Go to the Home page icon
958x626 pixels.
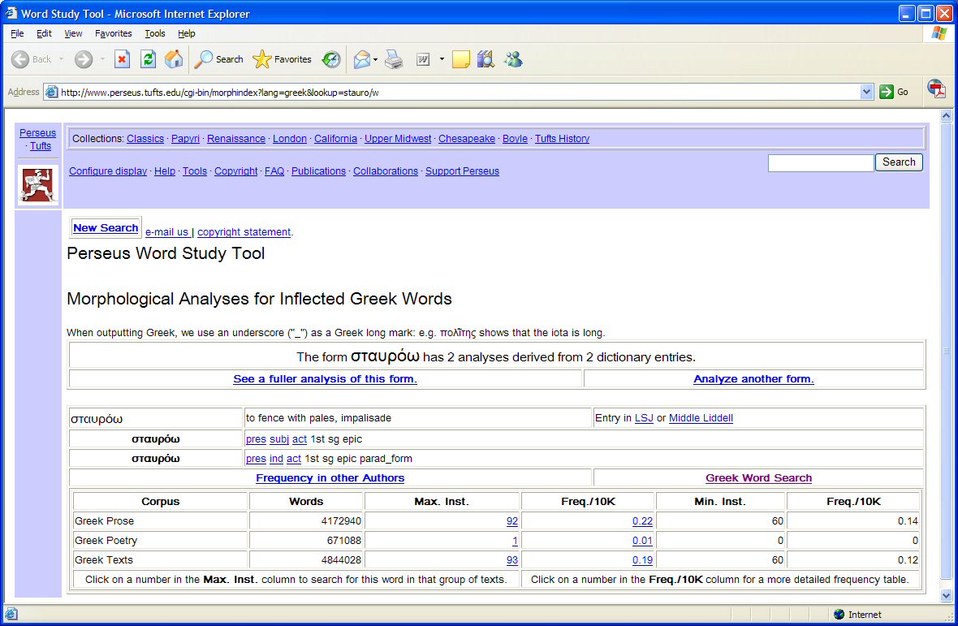(x=174, y=59)
